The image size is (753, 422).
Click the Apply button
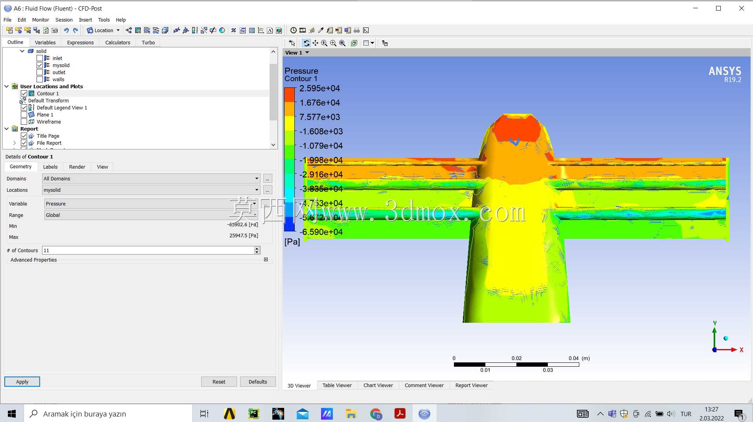click(x=22, y=382)
